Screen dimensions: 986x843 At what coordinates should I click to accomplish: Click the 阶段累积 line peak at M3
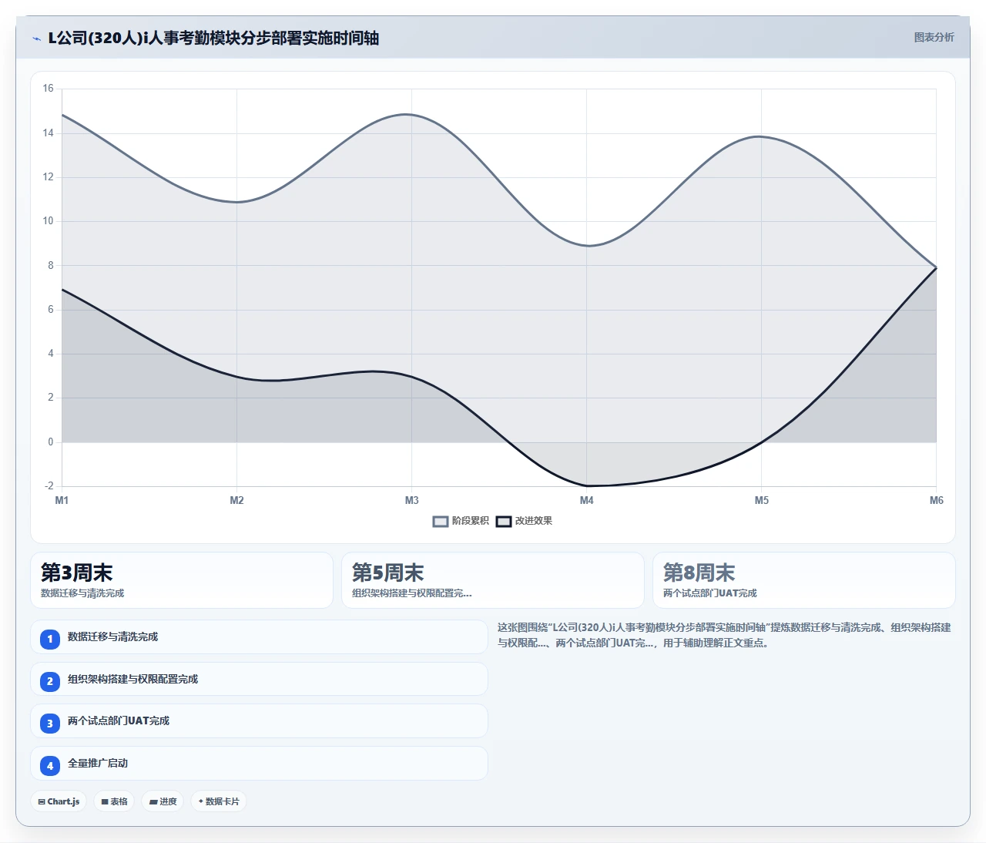pyautogui.click(x=408, y=114)
